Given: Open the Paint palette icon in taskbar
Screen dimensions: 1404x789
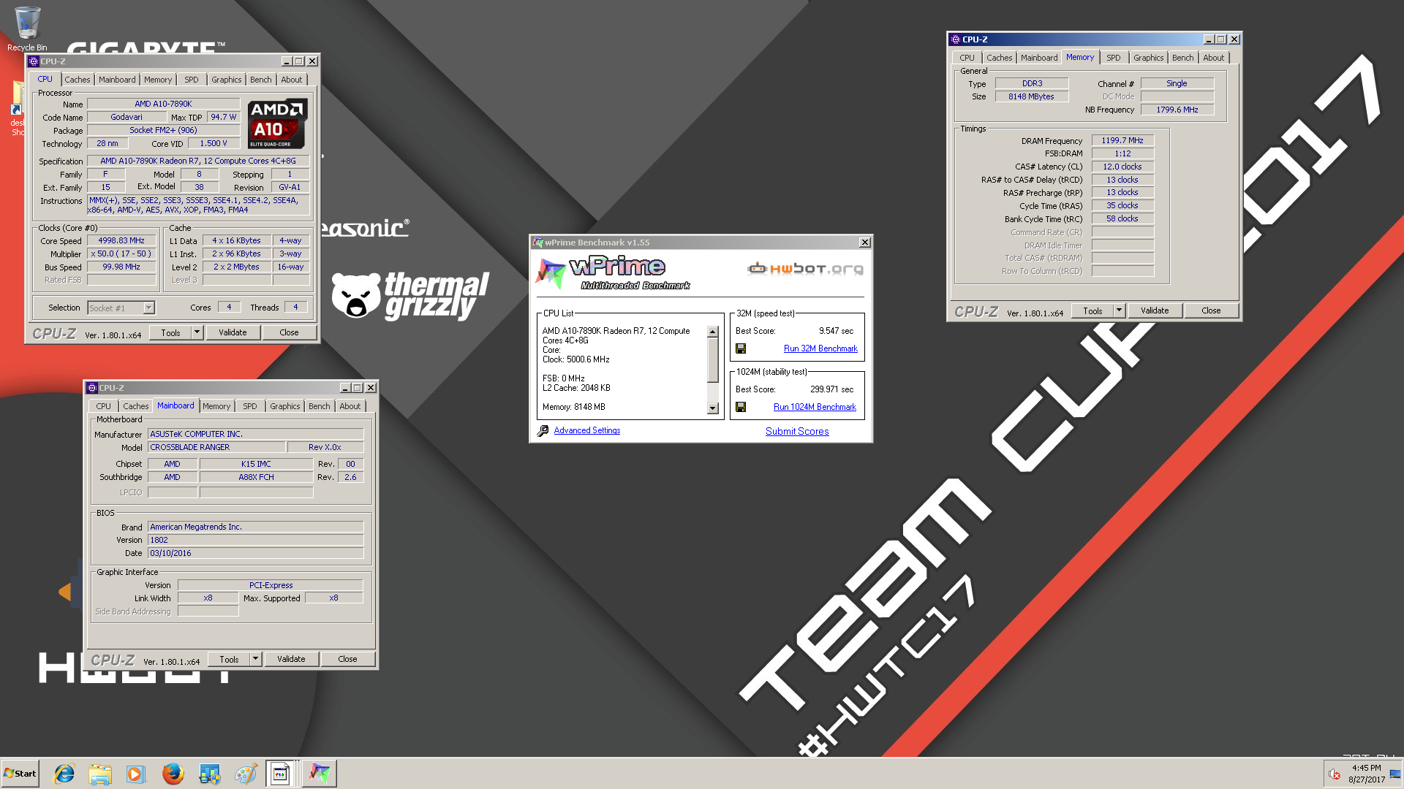Looking at the screenshot, I should (x=245, y=773).
